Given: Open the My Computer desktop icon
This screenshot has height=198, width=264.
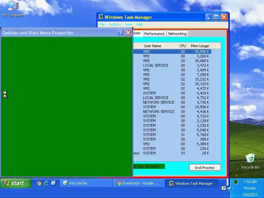Looking at the screenshot, I should pyautogui.click(x=13, y=9).
